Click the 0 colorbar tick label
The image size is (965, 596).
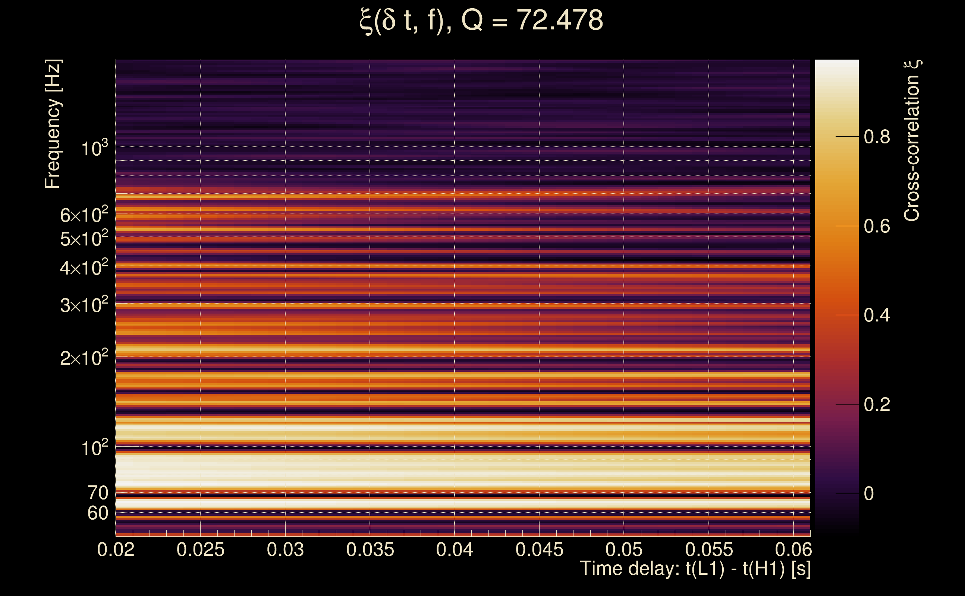point(869,494)
